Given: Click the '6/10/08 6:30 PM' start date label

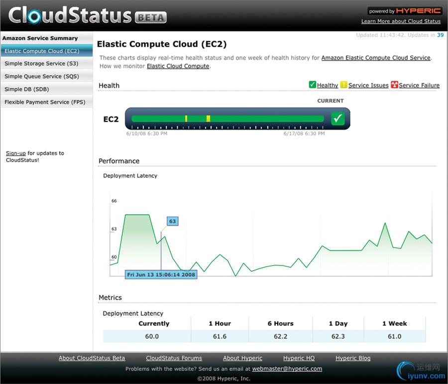Looking at the screenshot, I should 146,134.
